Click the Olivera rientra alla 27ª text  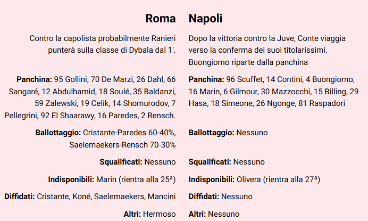[x=278, y=179]
